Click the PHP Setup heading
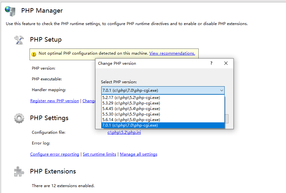Screen dimensions: 286x193 [46, 40]
